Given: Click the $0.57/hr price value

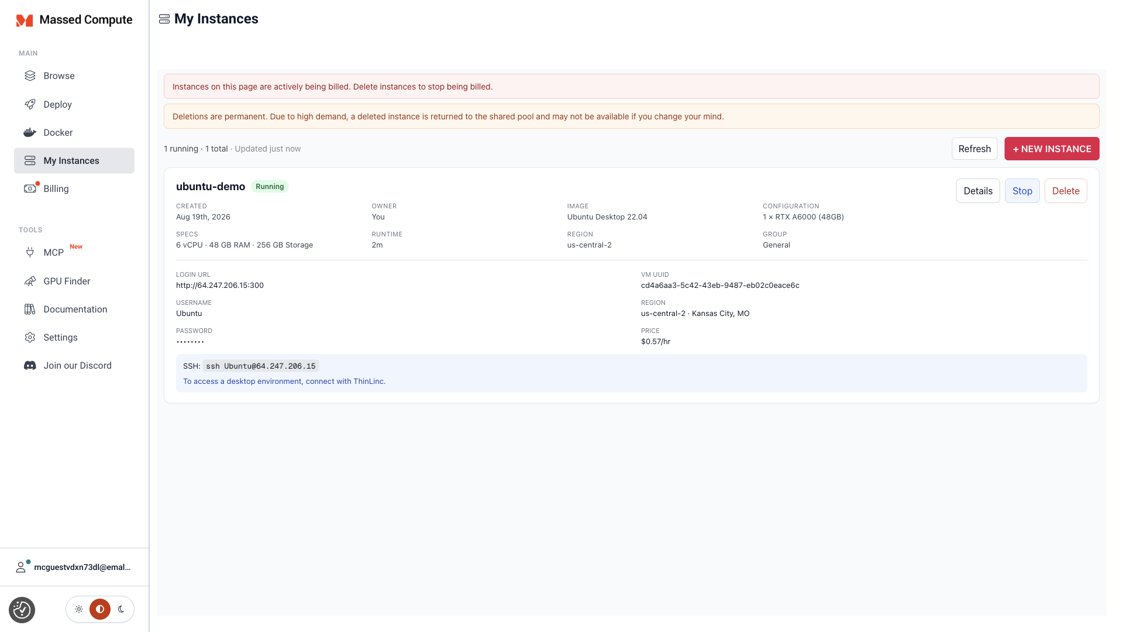Looking at the screenshot, I should click(656, 342).
